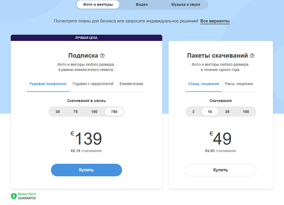284x205 pixels.
Task: Select the 25 downloads pack
Action: 227,112
